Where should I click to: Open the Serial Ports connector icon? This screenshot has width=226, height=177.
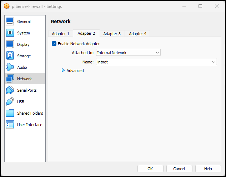coord(10,90)
